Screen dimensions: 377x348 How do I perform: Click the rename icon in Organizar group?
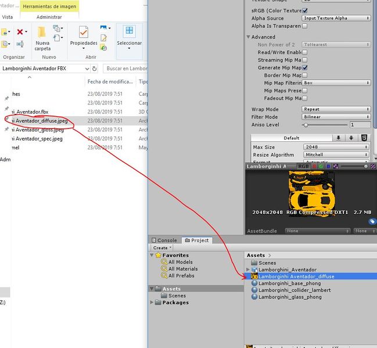pyautogui.click(x=20, y=44)
